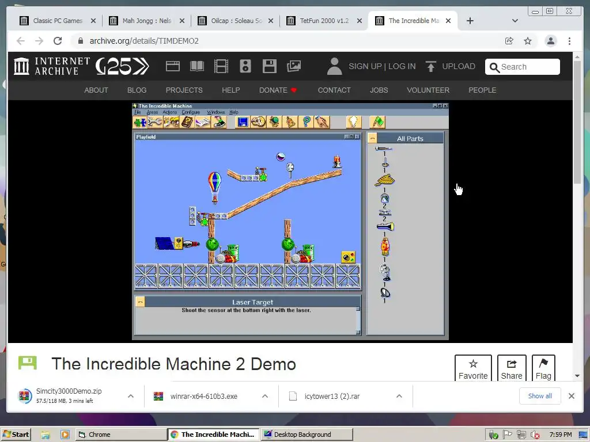
Task: Open the Internet Archive texts book icon
Action: [197, 66]
